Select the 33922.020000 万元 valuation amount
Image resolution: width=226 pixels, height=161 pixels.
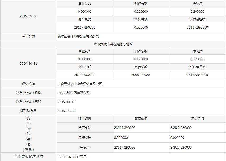coord(72,157)
